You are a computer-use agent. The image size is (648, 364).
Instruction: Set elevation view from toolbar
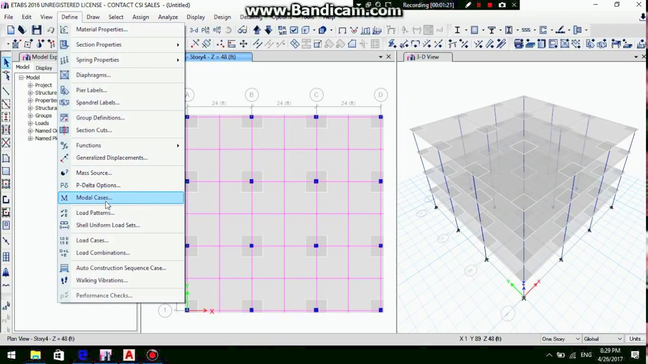pos(217,30)
